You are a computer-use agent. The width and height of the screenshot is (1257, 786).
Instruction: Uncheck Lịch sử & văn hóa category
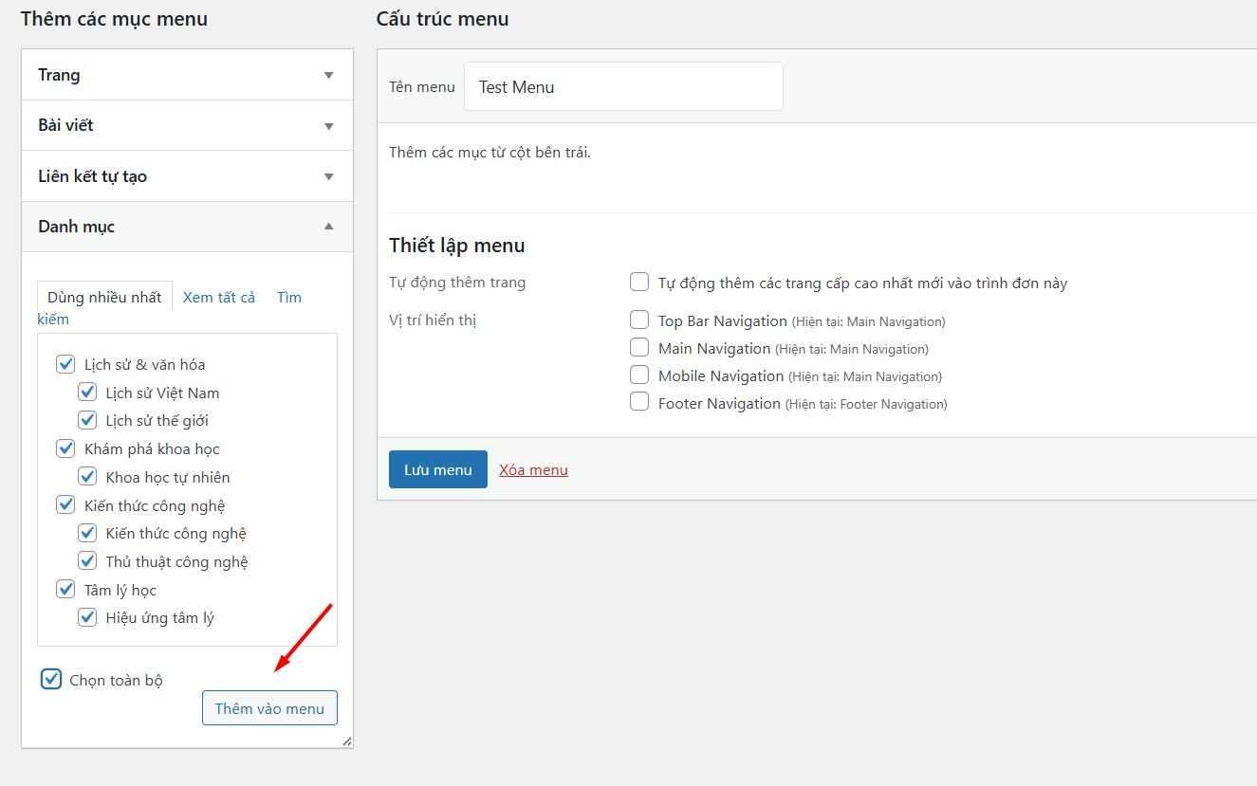65,364
